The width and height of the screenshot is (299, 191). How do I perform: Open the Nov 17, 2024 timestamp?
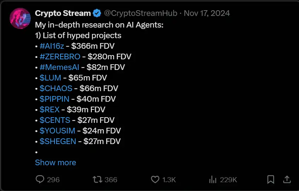click(207, 13)
